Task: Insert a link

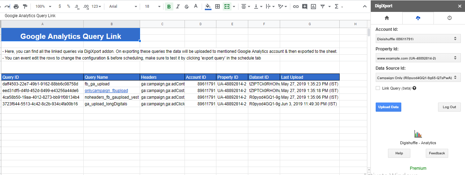Action: (x=296, y=6)
